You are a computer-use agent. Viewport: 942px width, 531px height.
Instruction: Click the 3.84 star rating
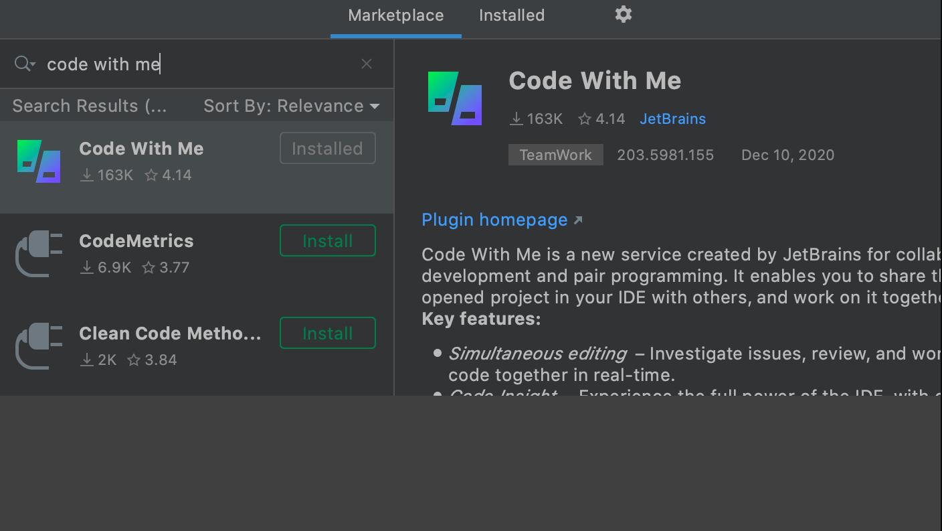coord(152,360)
